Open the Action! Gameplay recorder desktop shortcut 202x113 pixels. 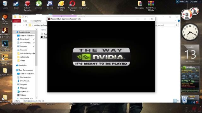[x=27, y=6]
